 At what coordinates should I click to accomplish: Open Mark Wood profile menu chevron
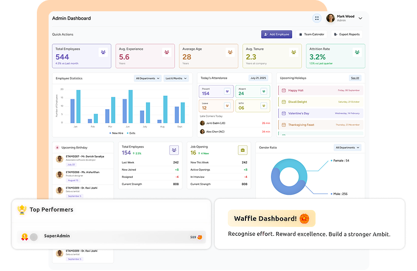(360, 18)
